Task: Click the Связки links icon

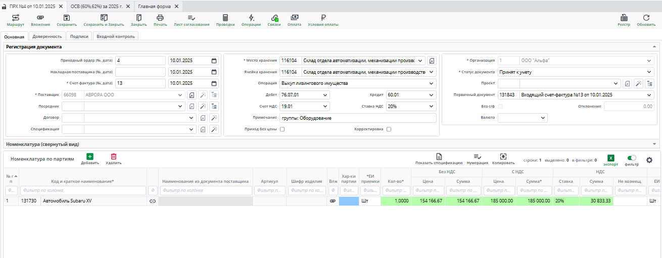Action: (x=274, y=18)
